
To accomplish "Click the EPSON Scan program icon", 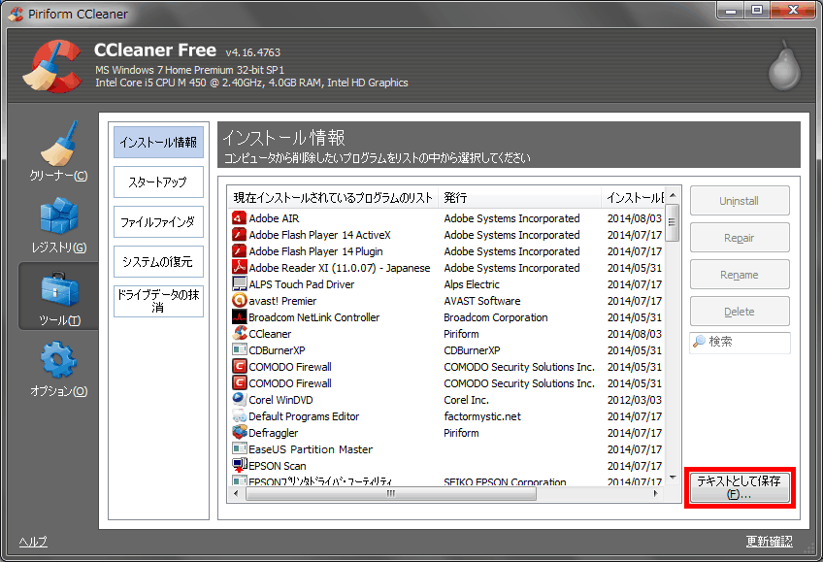I will click(240, 466).
